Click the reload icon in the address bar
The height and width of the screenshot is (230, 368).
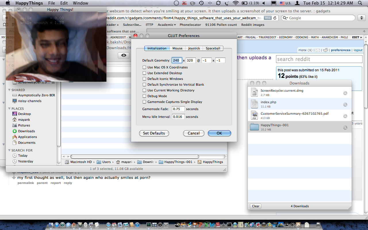point(275,18)
